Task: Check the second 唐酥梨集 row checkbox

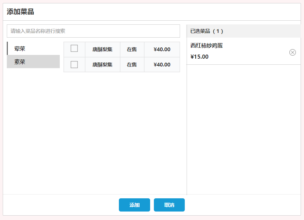Action: [74, 64]
